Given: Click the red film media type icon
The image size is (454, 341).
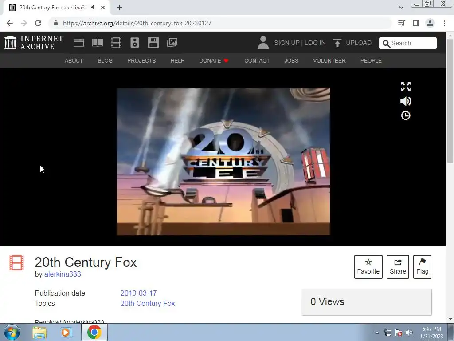Looking at the screenshot, I should pos(16,262).
